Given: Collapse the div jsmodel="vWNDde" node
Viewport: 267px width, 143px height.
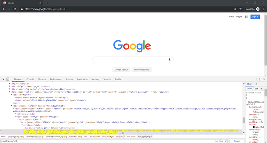Looking at the screenshot, I should click(12, 106).
